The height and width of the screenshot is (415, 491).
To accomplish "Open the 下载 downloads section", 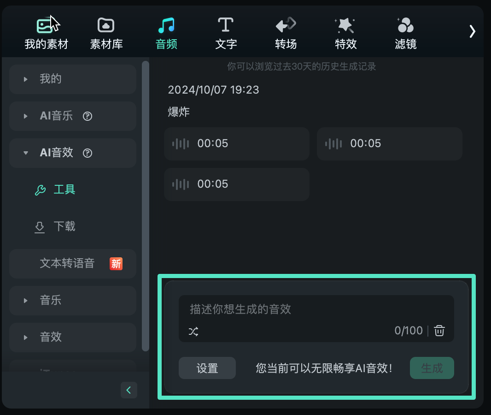I will coord(63,226).
